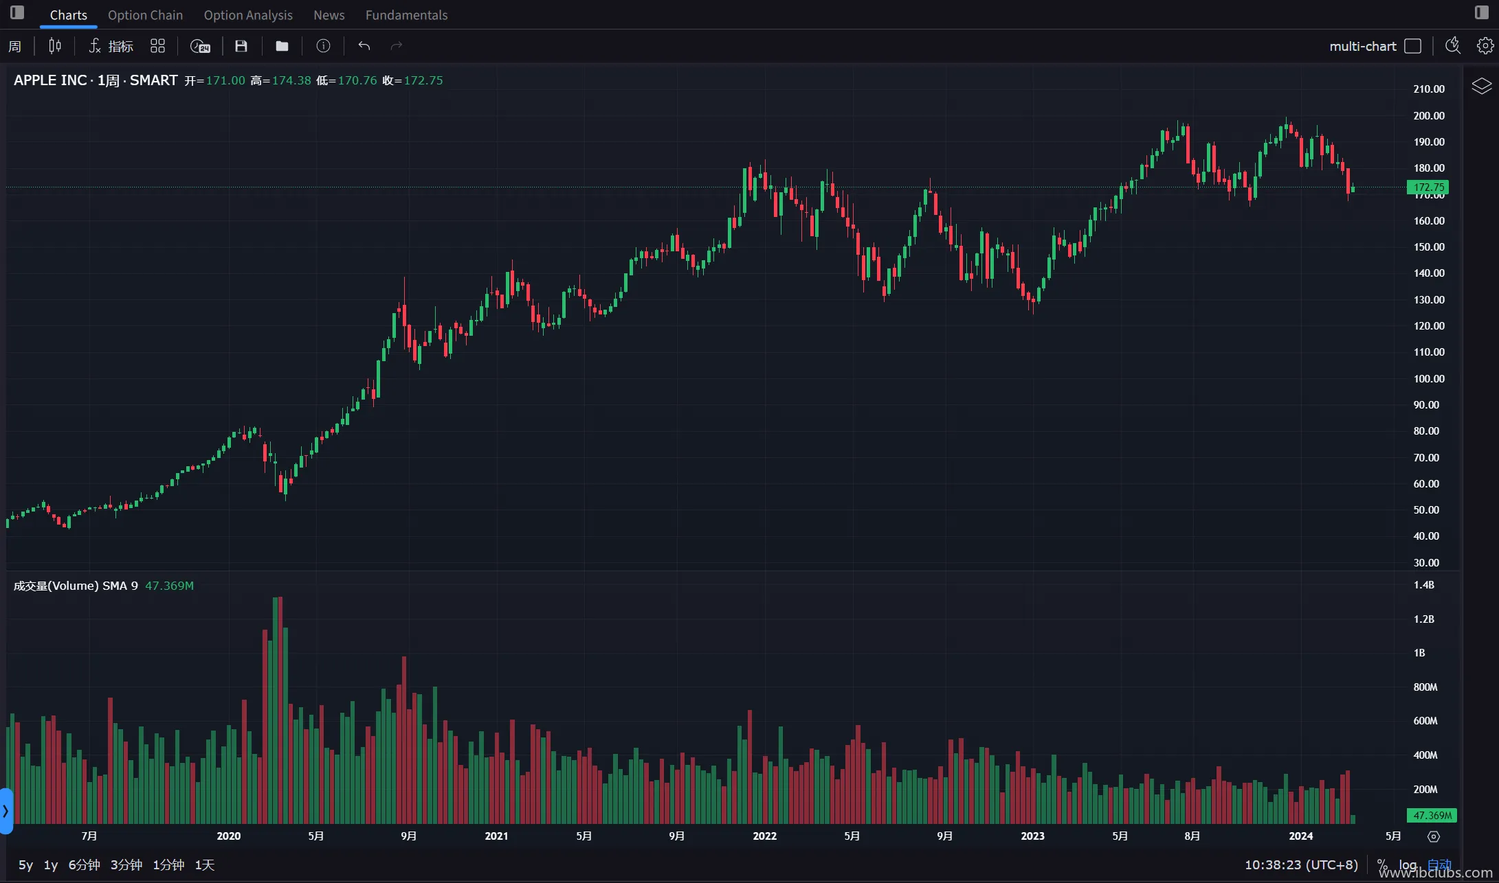Open the candlestick chart style selector
Image resolution: width=1499 pixels, height=883 pixels.
tap(55, 46)
